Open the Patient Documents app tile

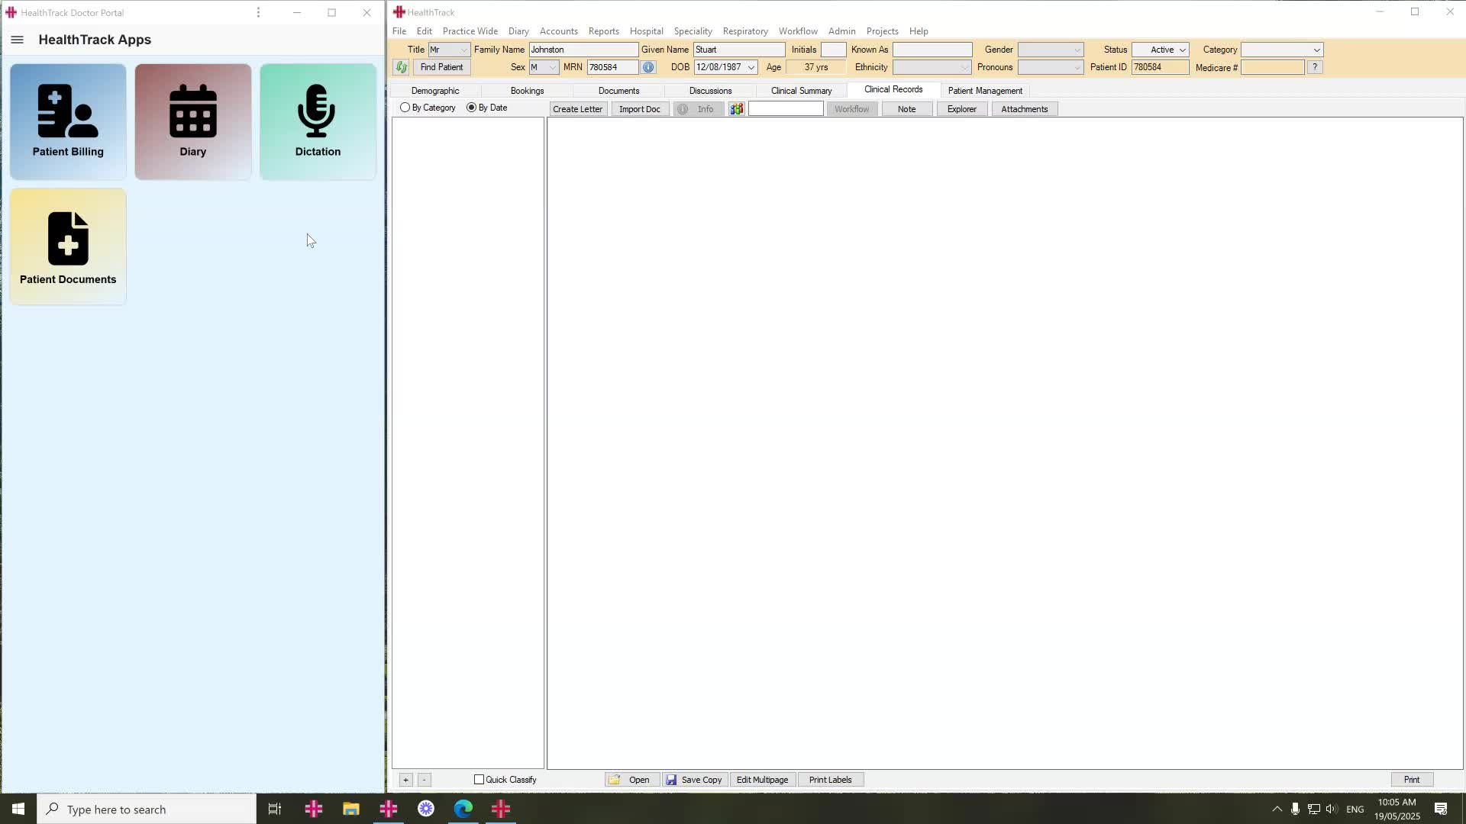click(x=68, y=246)
